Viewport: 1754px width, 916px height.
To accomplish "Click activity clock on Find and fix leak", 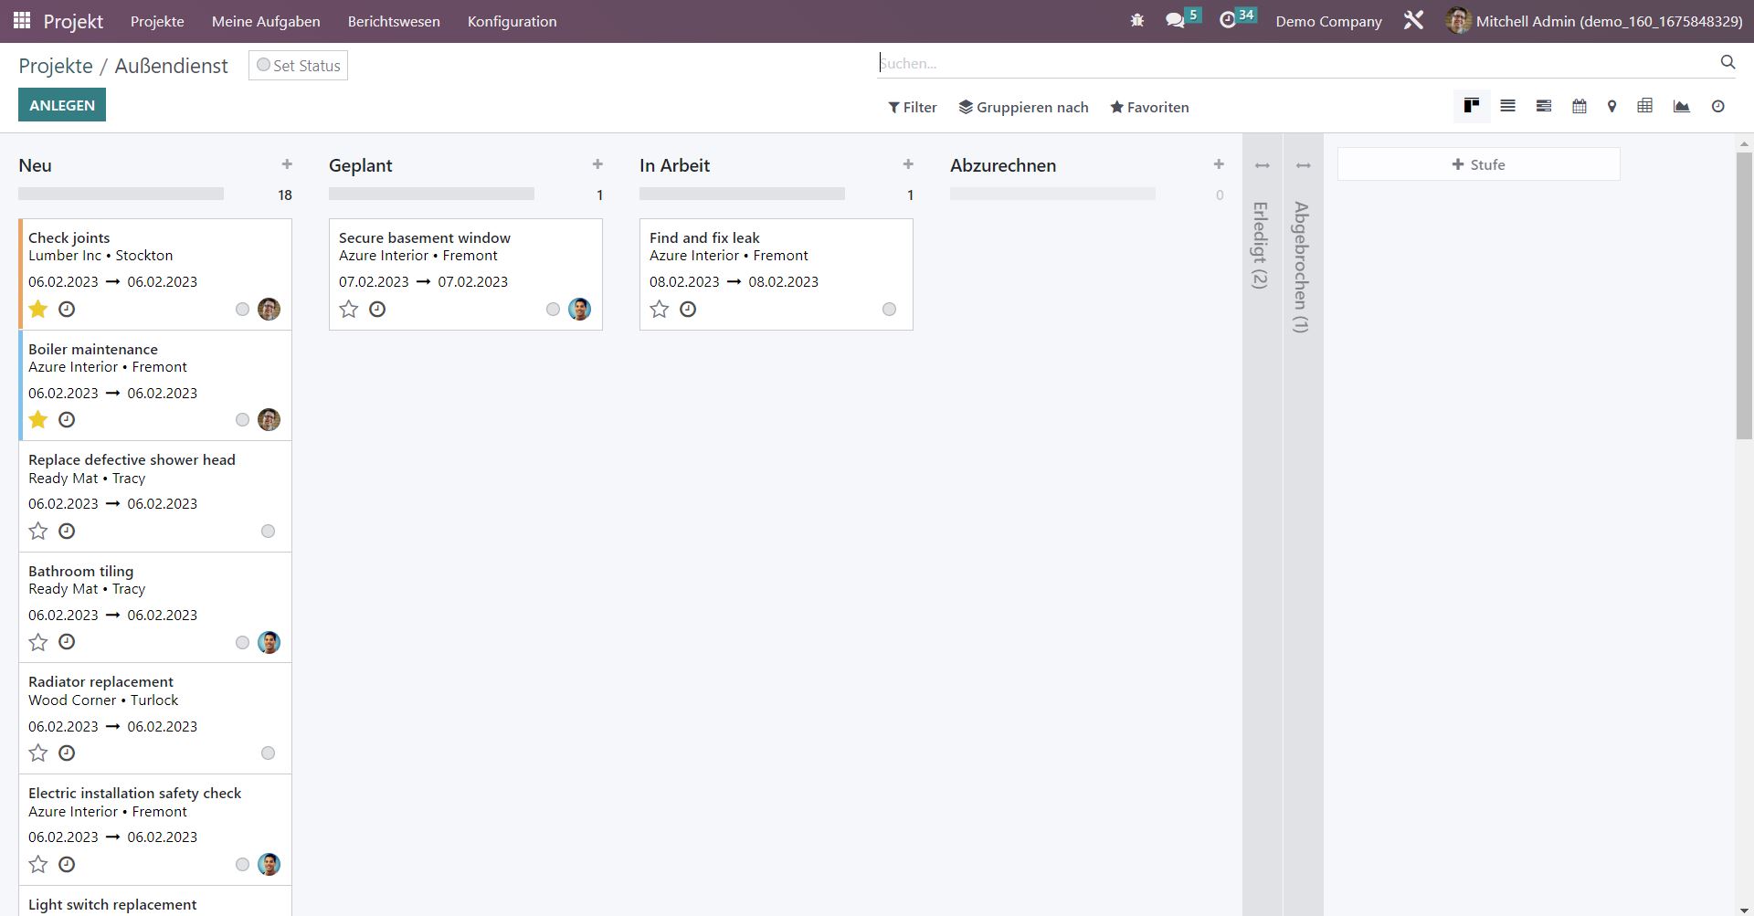I will pos(688,310).
